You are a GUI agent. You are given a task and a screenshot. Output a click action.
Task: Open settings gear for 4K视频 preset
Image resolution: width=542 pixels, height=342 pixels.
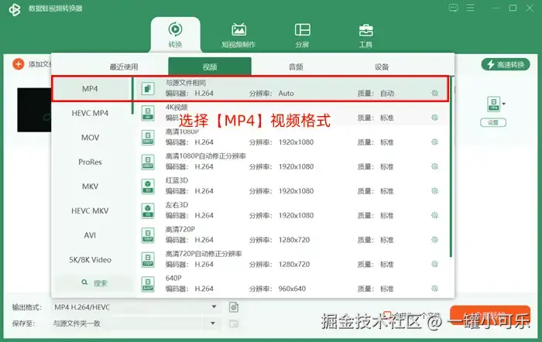435,118
